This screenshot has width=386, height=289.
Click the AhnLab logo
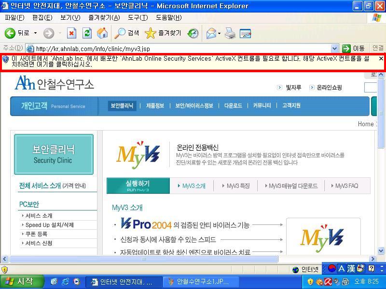[x=54, y=83]
